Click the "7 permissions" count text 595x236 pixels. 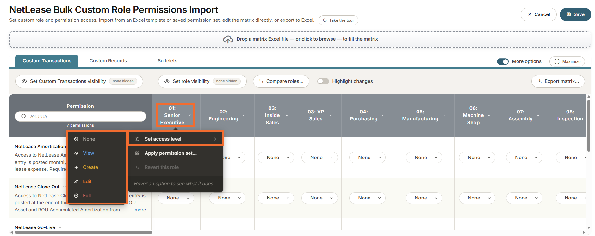(80, 125)
